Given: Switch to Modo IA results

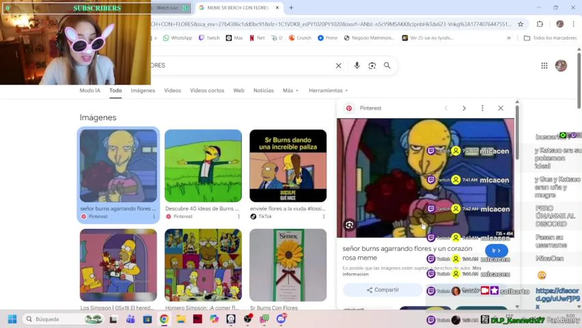Looking at the screenshot, I should click(90, 90).
